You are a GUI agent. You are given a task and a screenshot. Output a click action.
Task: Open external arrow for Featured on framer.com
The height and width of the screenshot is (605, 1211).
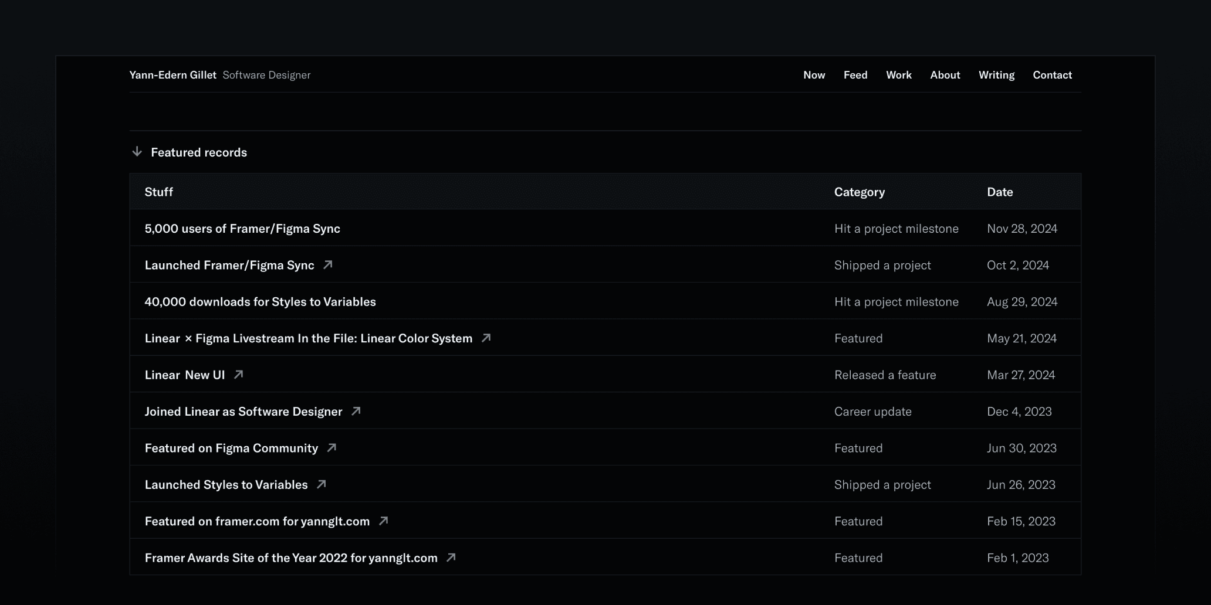(x=383, y=521)
